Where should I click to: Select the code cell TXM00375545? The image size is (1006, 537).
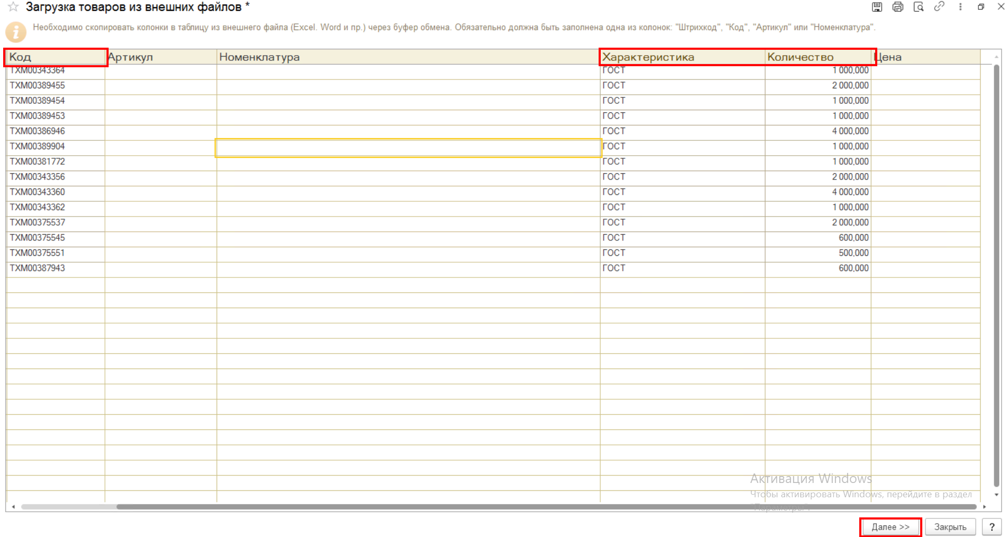coord(56,238)
